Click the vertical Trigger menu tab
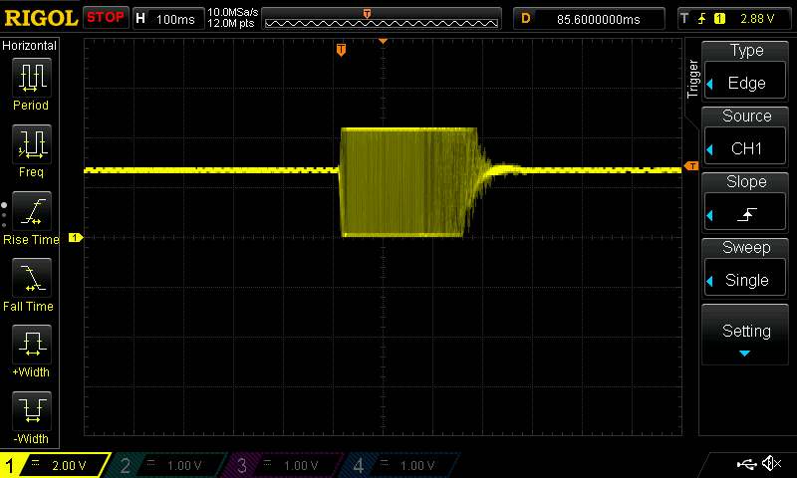This screenshot has width=797, height=478. pos(692,79)
